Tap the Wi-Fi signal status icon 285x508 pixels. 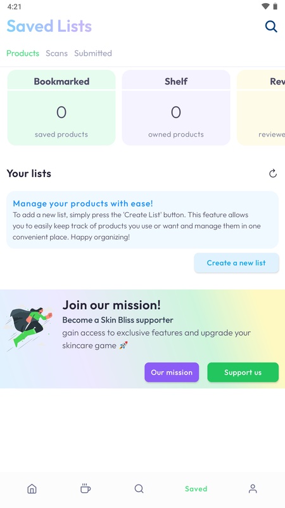pyautogui.click(x=265, y=6)
